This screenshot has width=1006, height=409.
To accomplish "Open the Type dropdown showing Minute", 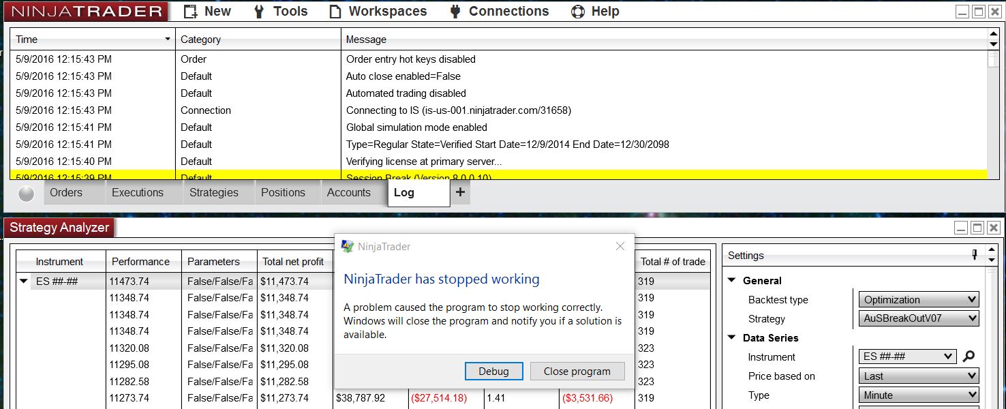I will click(918, 395).
